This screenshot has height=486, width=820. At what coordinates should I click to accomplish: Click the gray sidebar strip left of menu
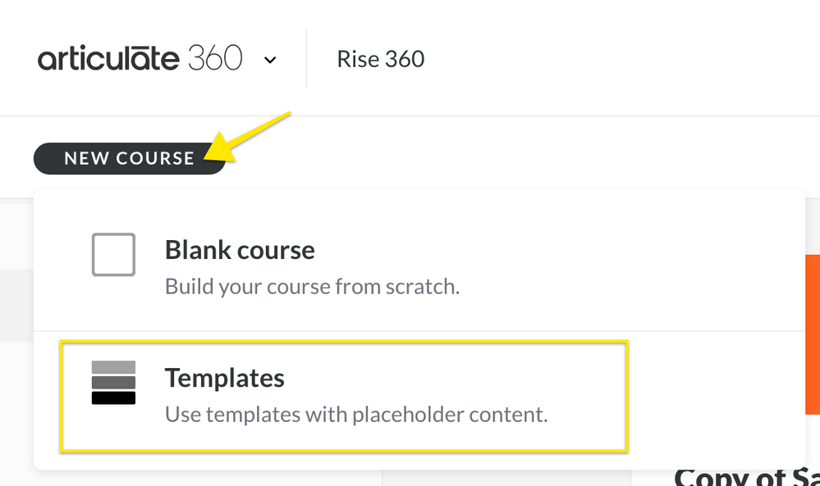(16, 303)
